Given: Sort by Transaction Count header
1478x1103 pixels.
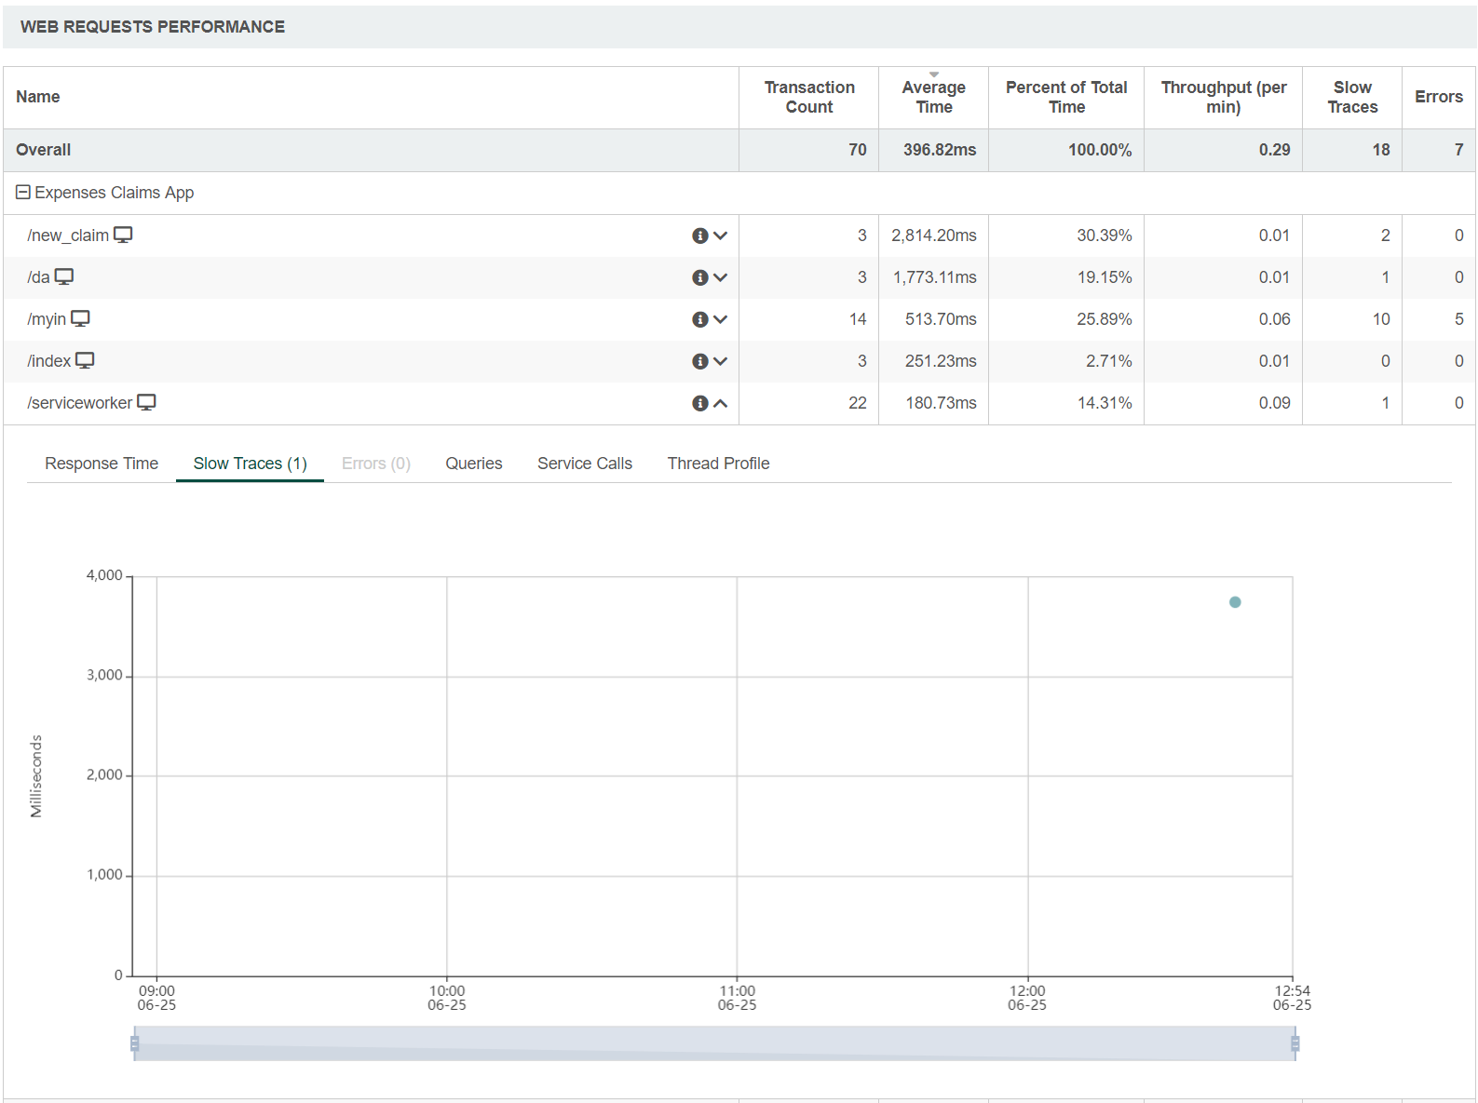Looking at the screenshot, I should coord(808,97).
